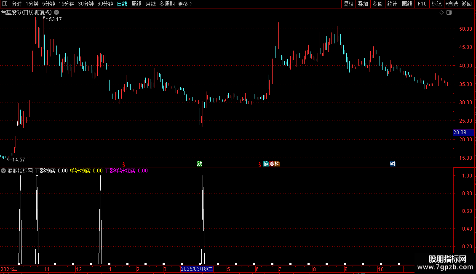Select the 30分钟 period
The image size is (476, 274).
pyautogui.click(x=86, y=4)
